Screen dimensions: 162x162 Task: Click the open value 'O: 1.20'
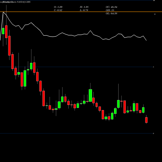click(58, 7)
